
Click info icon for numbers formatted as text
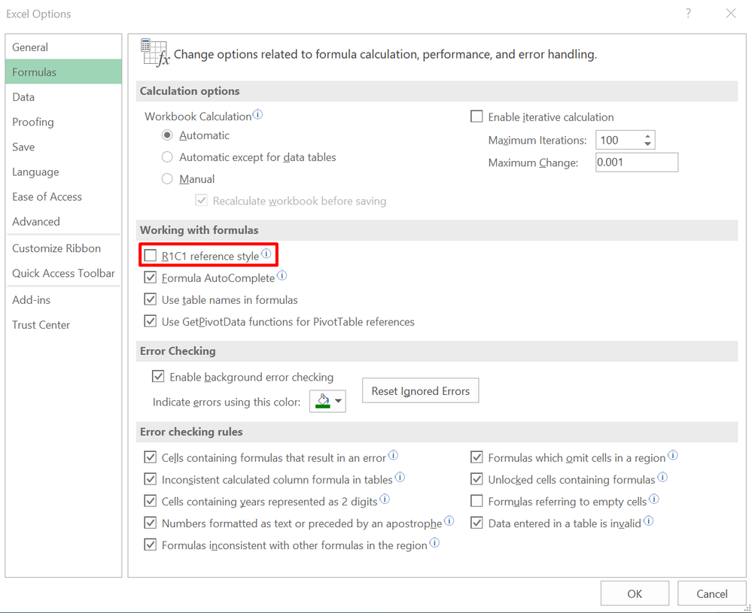(449, 520)
